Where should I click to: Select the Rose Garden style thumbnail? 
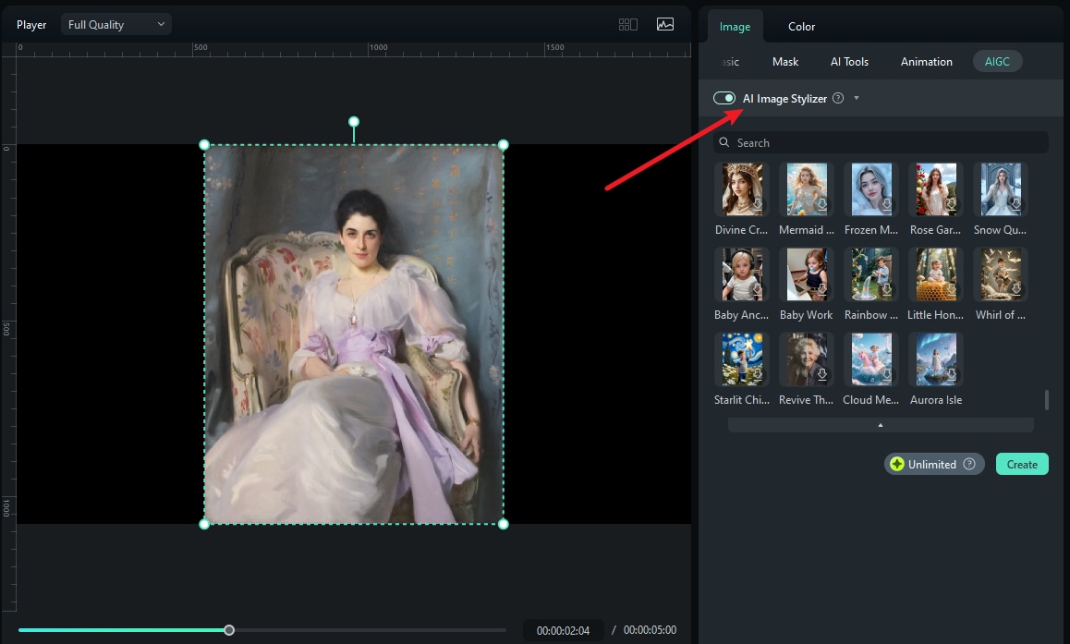tap(936, 189)
